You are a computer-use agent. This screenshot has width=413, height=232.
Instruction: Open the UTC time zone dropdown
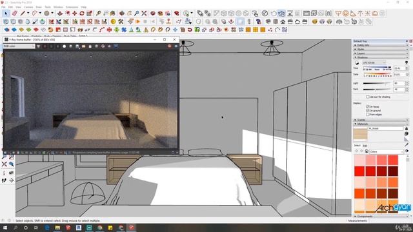click(374, 63)
